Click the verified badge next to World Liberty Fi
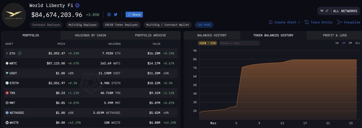Viewport: 362px width, 128px height. (78, 5)
